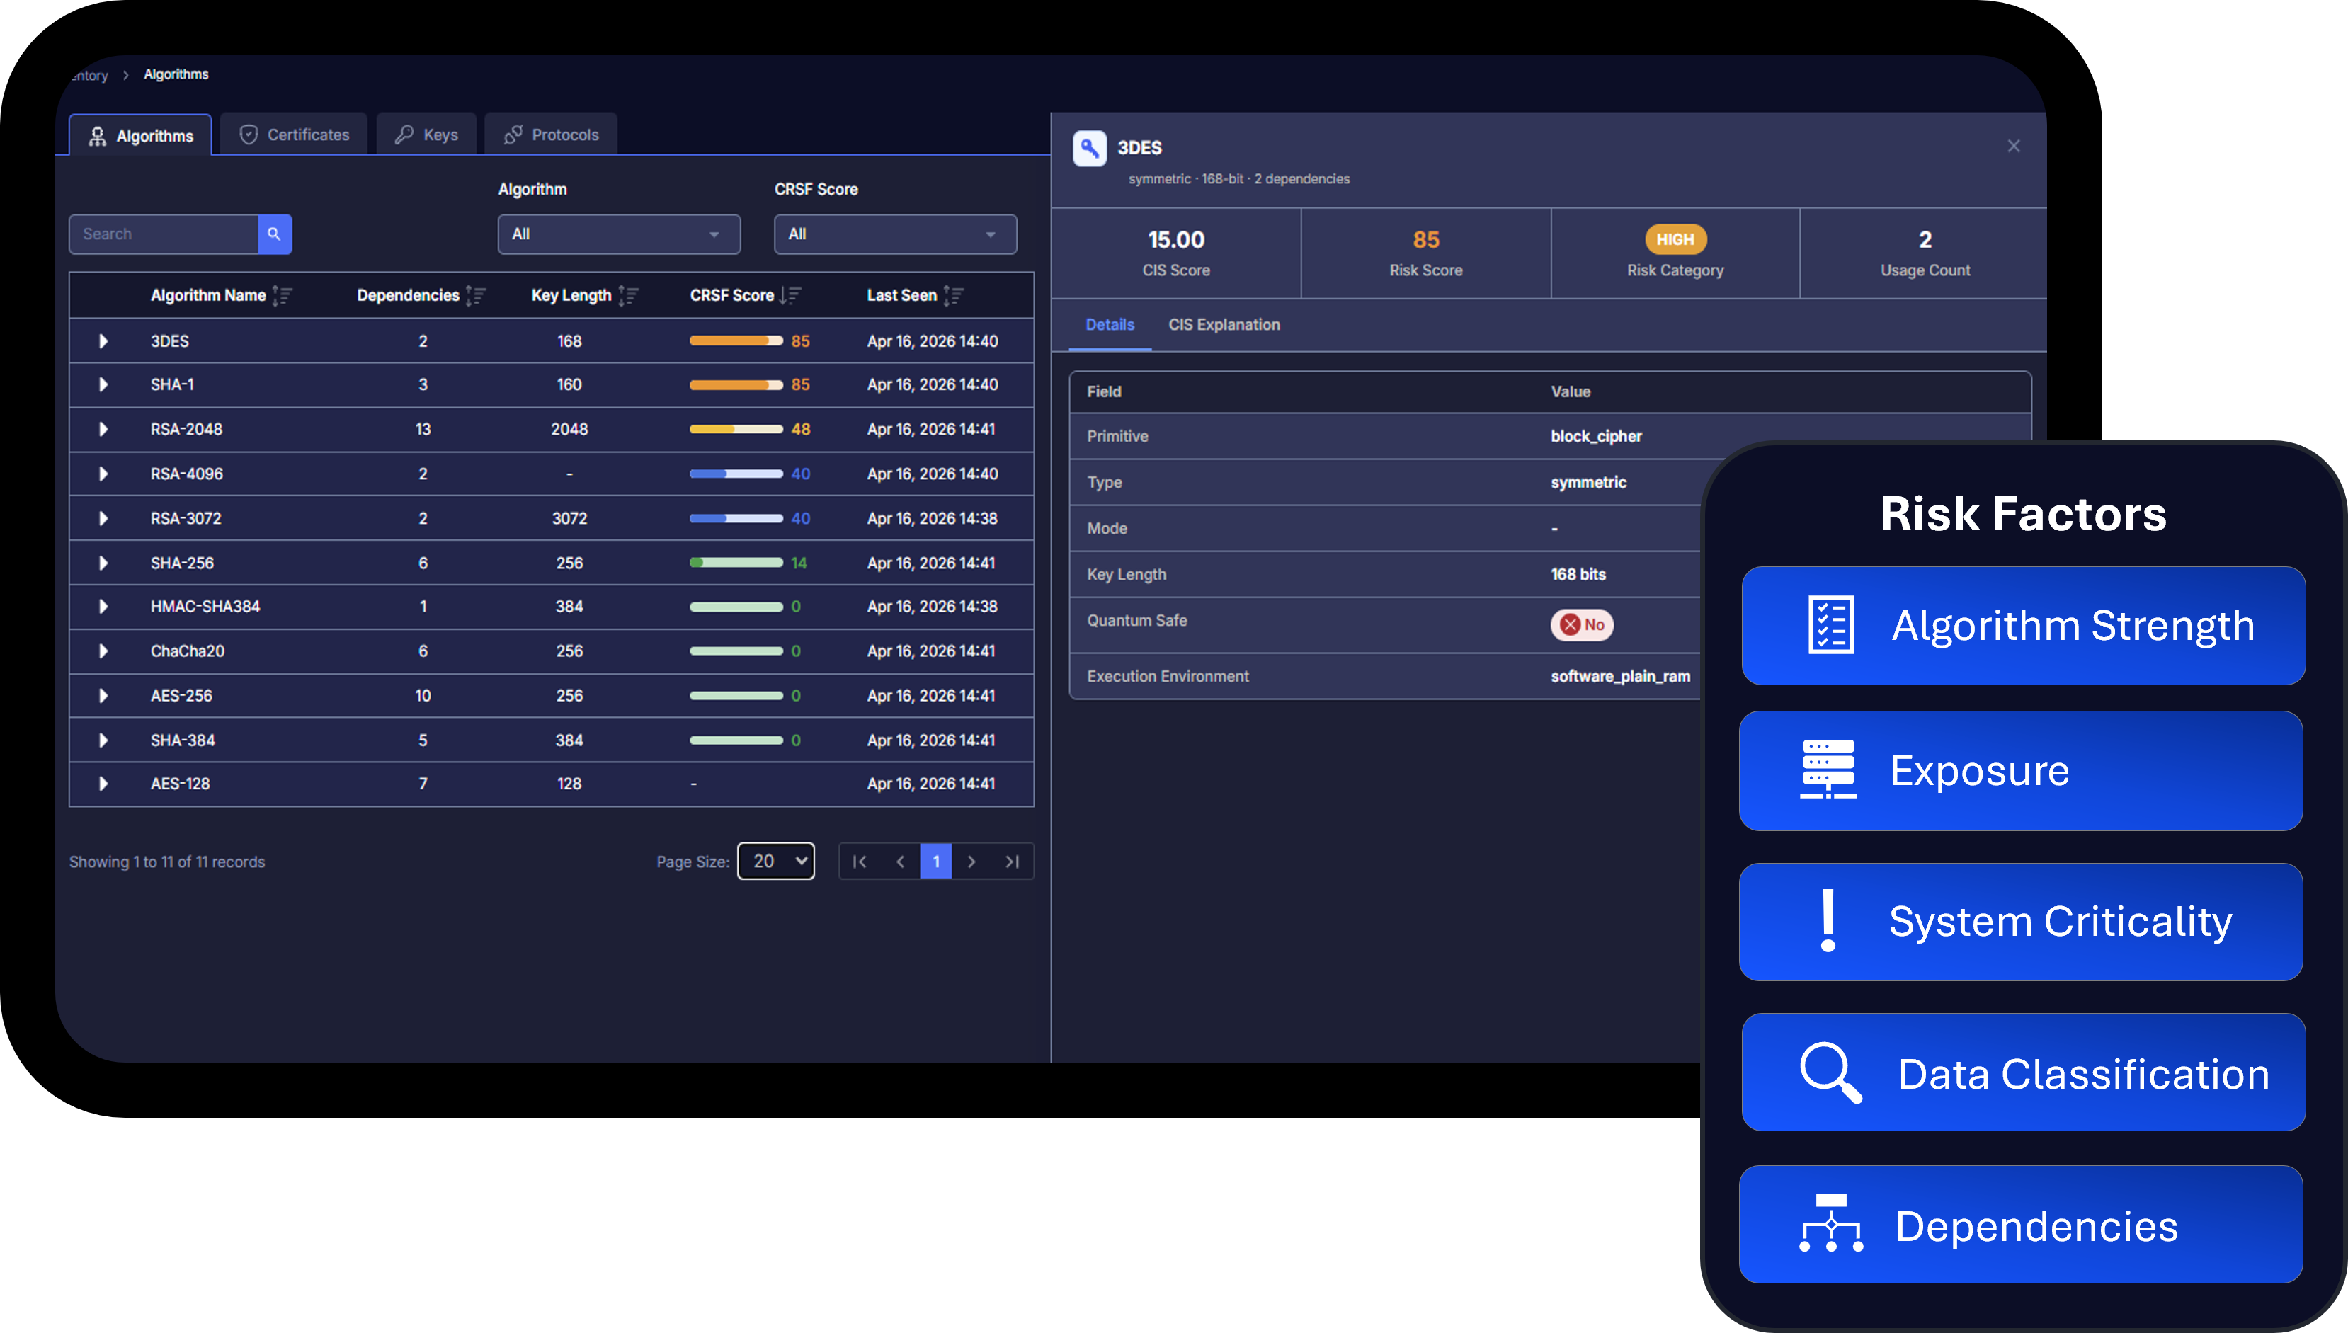Screen dimensions: 2348x1333
Task: Switch to the Certificates tab
Action: [x=294, y=135]
